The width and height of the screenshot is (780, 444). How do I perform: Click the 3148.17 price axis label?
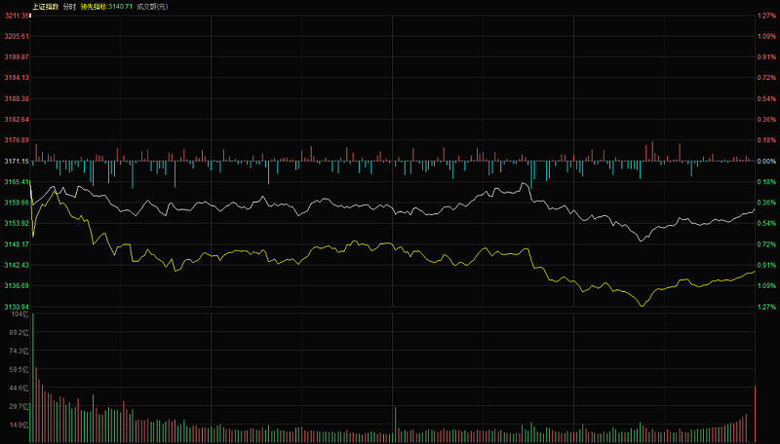tap(17, 243)
